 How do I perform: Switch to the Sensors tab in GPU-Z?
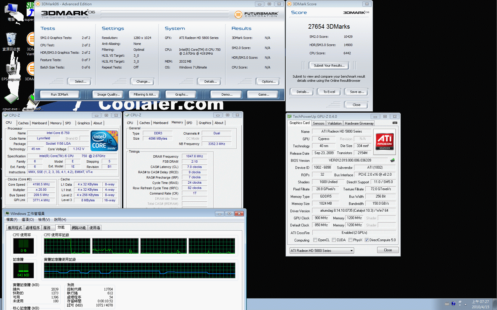[x=319, y=123]
